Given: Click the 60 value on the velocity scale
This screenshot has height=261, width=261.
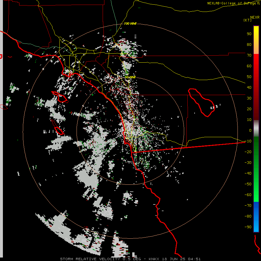Looking at the screenshot, I should click(249, 66).
